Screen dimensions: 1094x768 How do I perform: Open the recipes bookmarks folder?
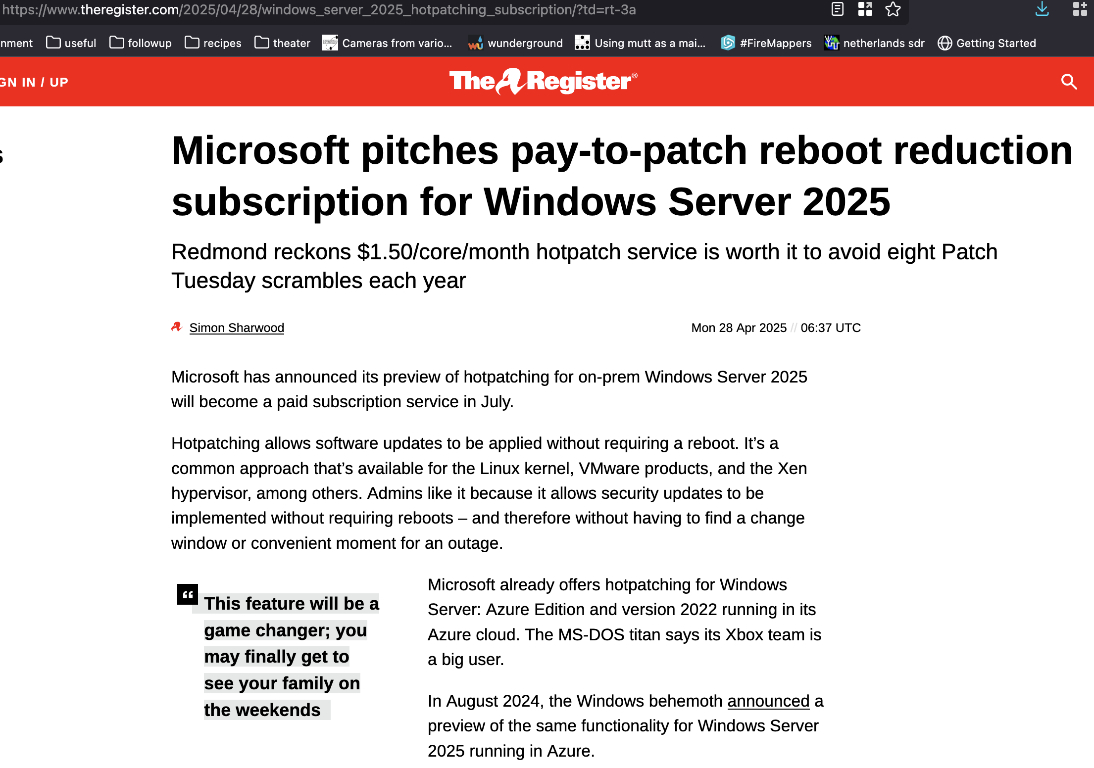click(x=213, y=43)
